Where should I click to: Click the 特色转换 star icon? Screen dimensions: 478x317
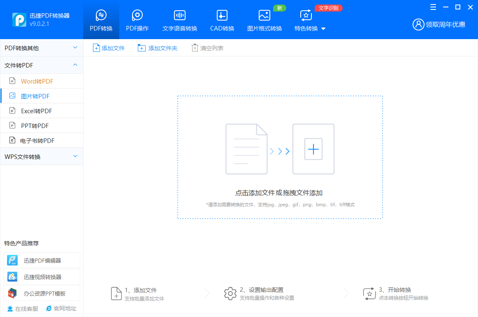[x=306, y=15]
